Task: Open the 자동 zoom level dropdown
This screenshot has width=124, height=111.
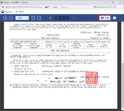Action: [22, 18]
